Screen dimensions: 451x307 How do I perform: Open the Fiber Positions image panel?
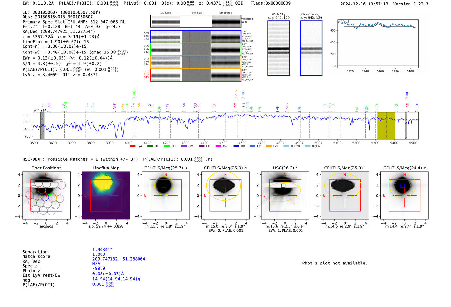coord(46,195)
